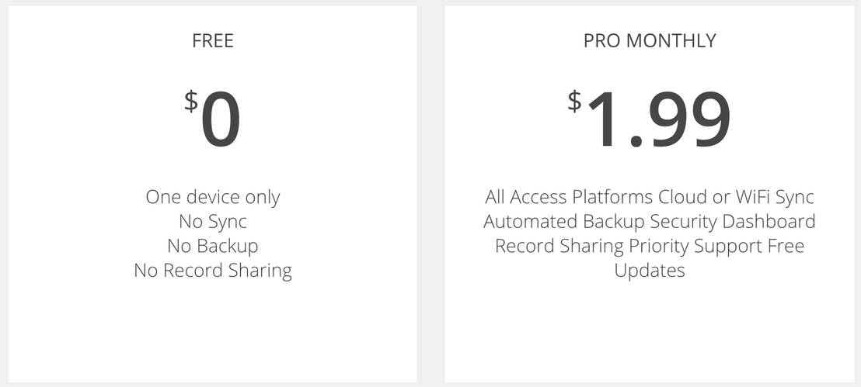This screenshot has height=387, width=861.
Task: Click the "All Access Platforms" text
Action: pyautogui.click(x=570, y=197)
